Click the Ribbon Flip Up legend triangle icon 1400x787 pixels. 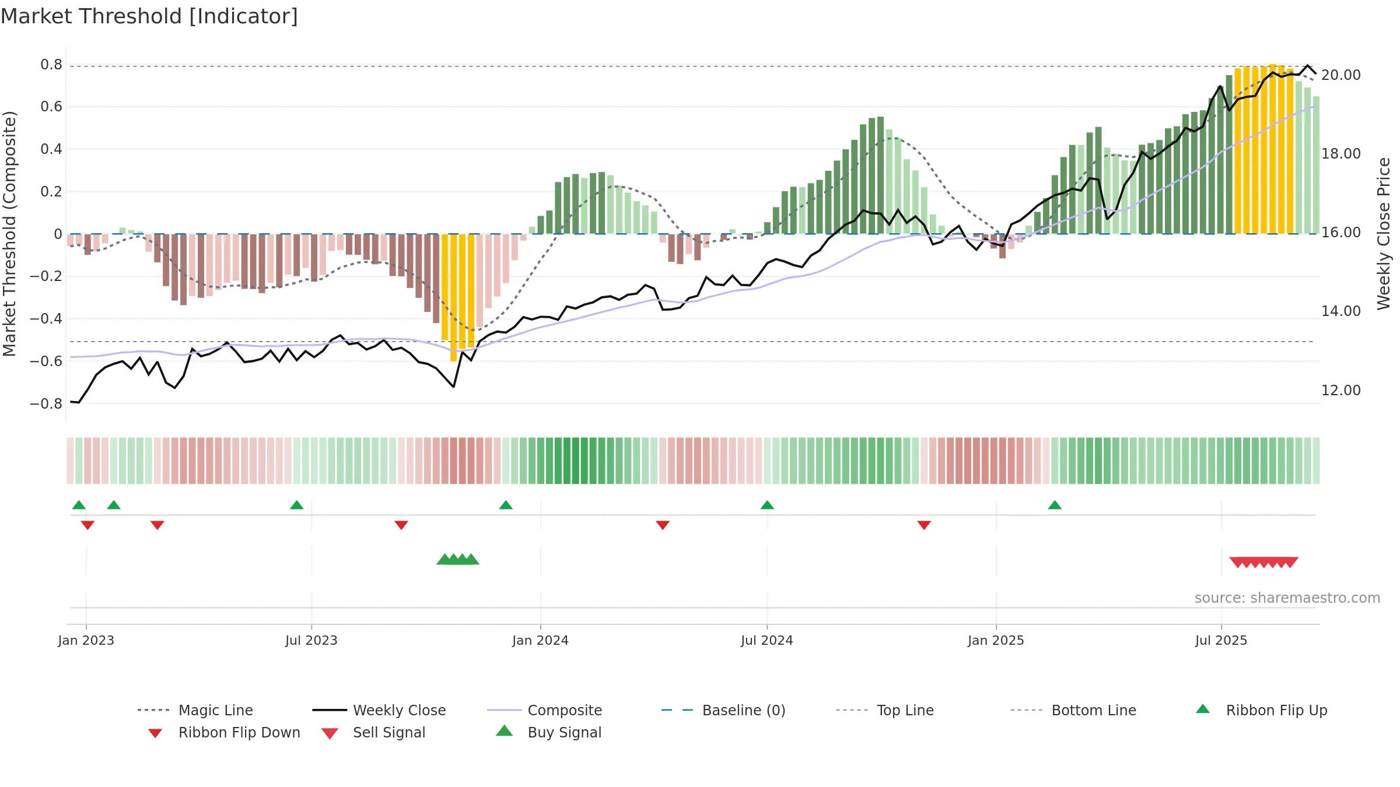point(1203,709)
